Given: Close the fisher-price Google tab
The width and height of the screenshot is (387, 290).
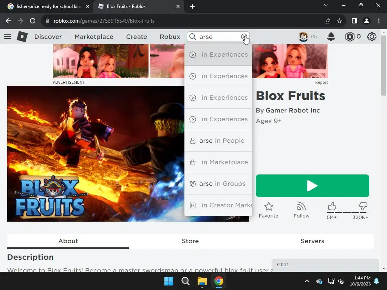Looking at the screenshot, I should (x=88, y=6).
